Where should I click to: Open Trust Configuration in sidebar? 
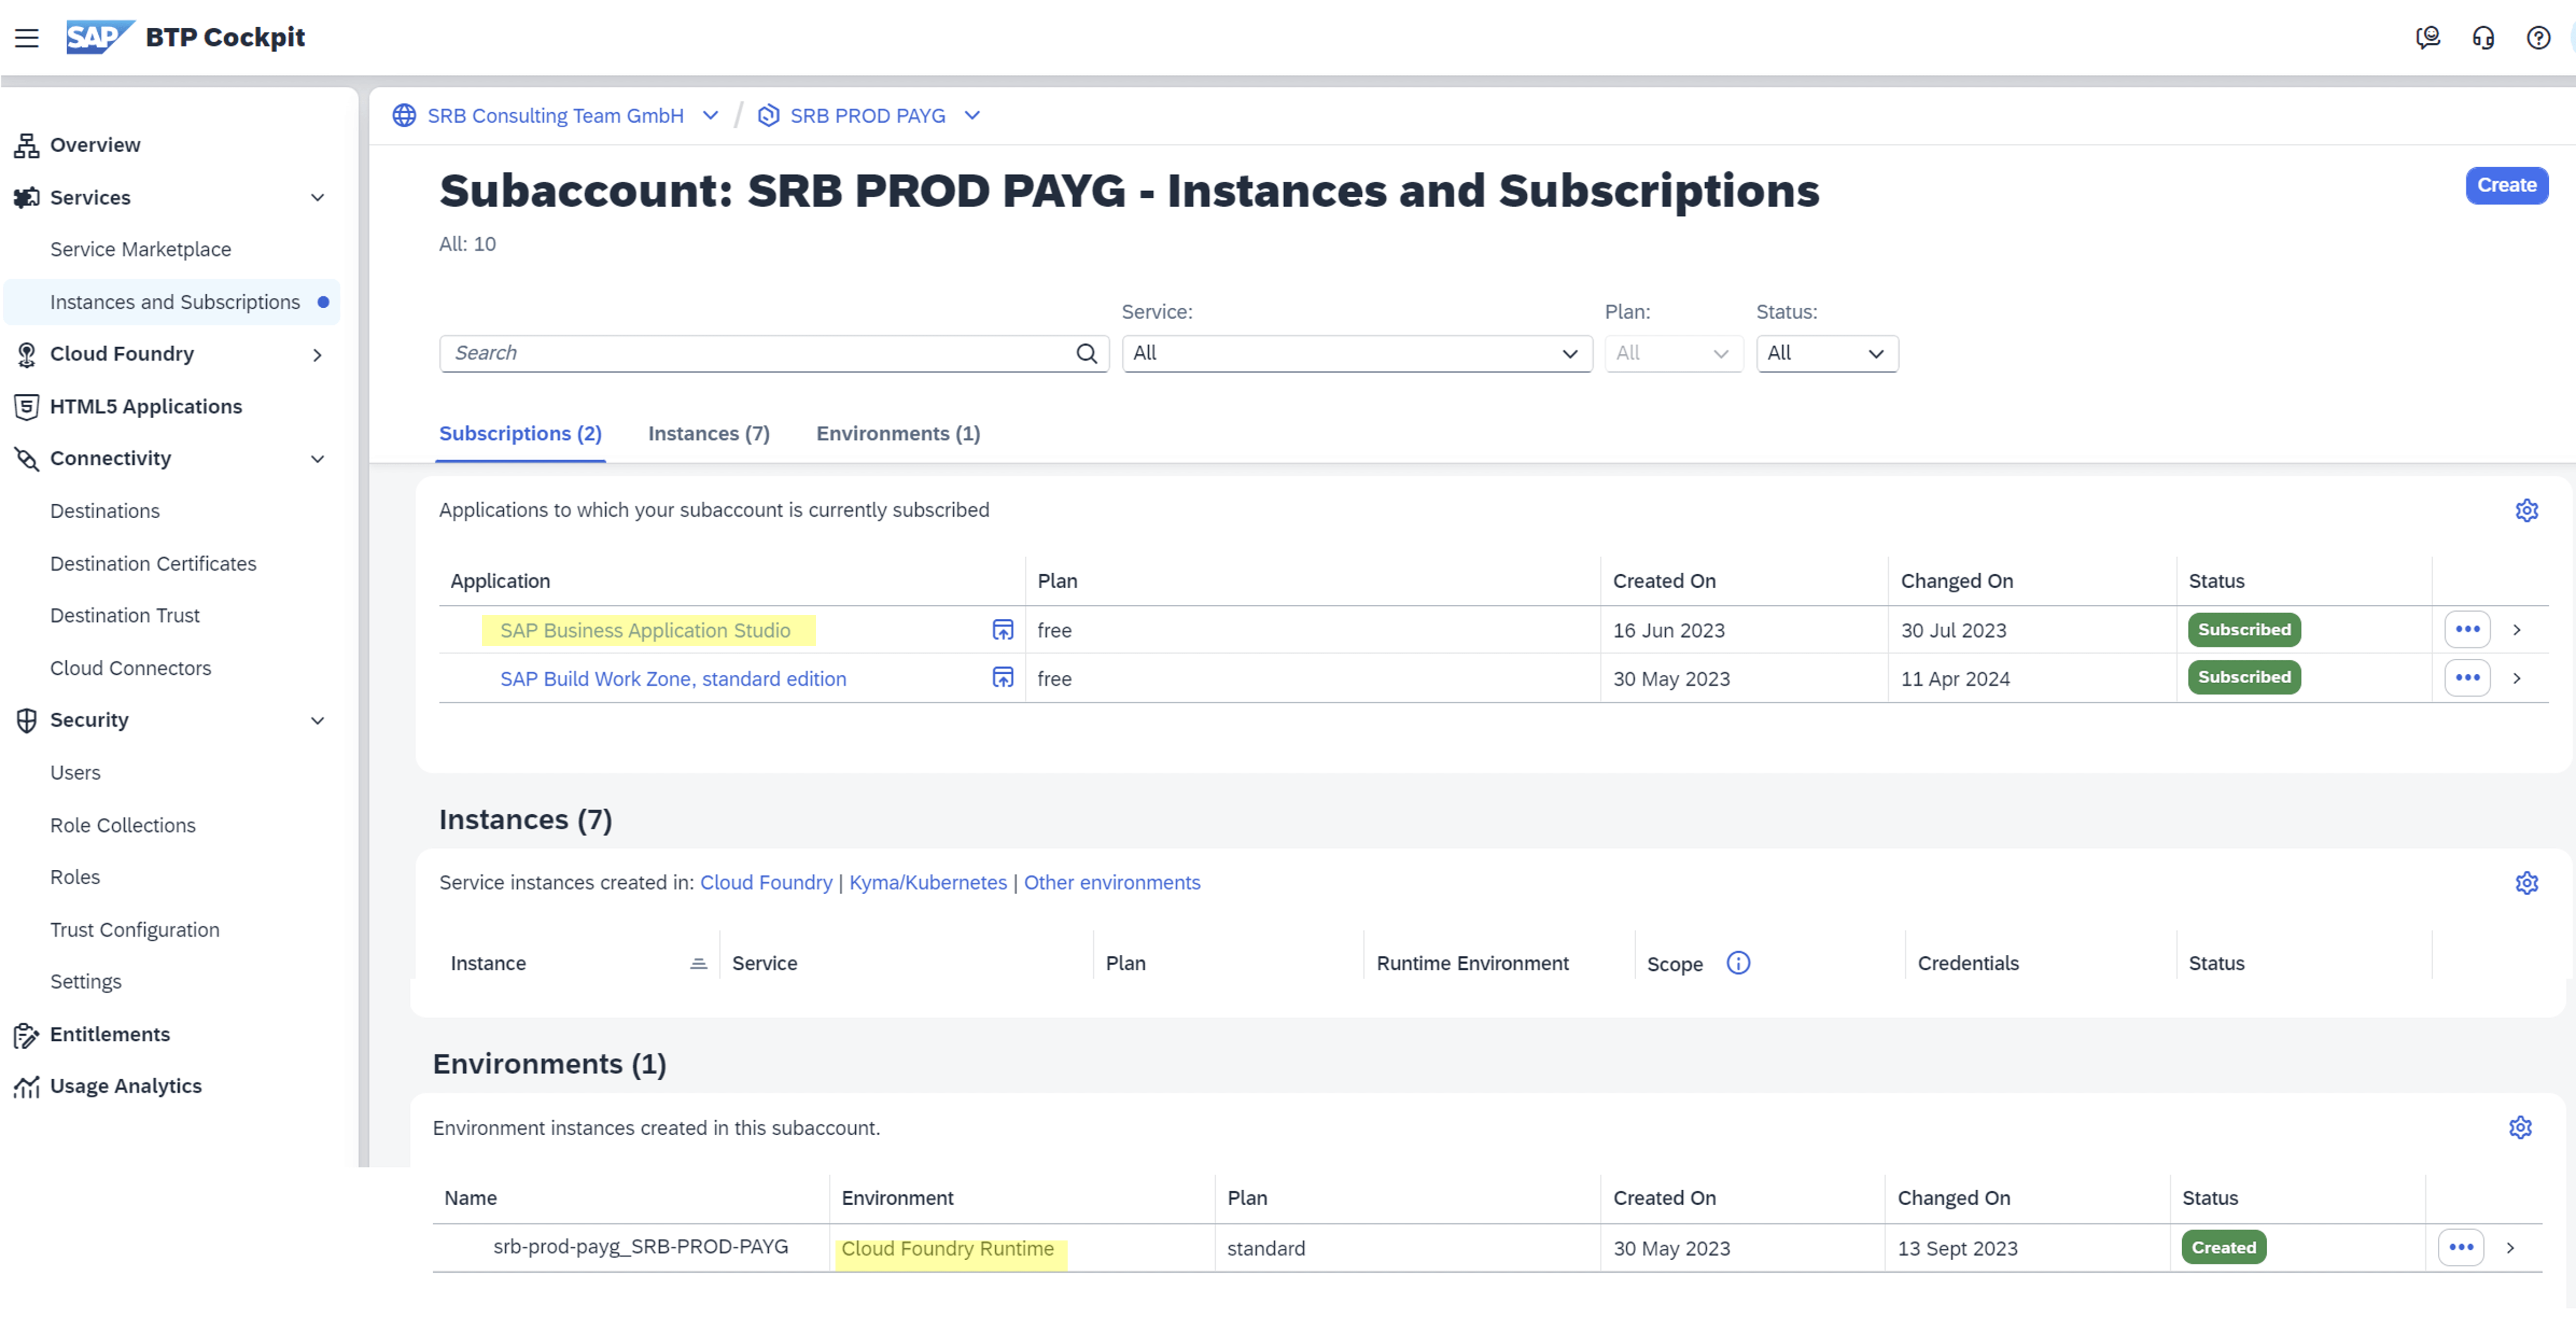click(135, 930)
